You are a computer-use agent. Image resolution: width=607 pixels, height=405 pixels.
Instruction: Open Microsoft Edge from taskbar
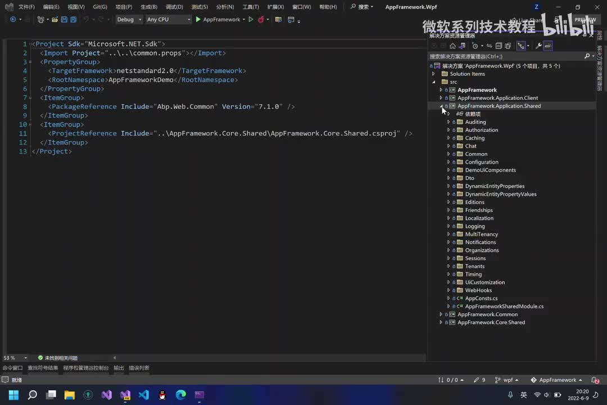pyautogui.click(x=181, y=395)
